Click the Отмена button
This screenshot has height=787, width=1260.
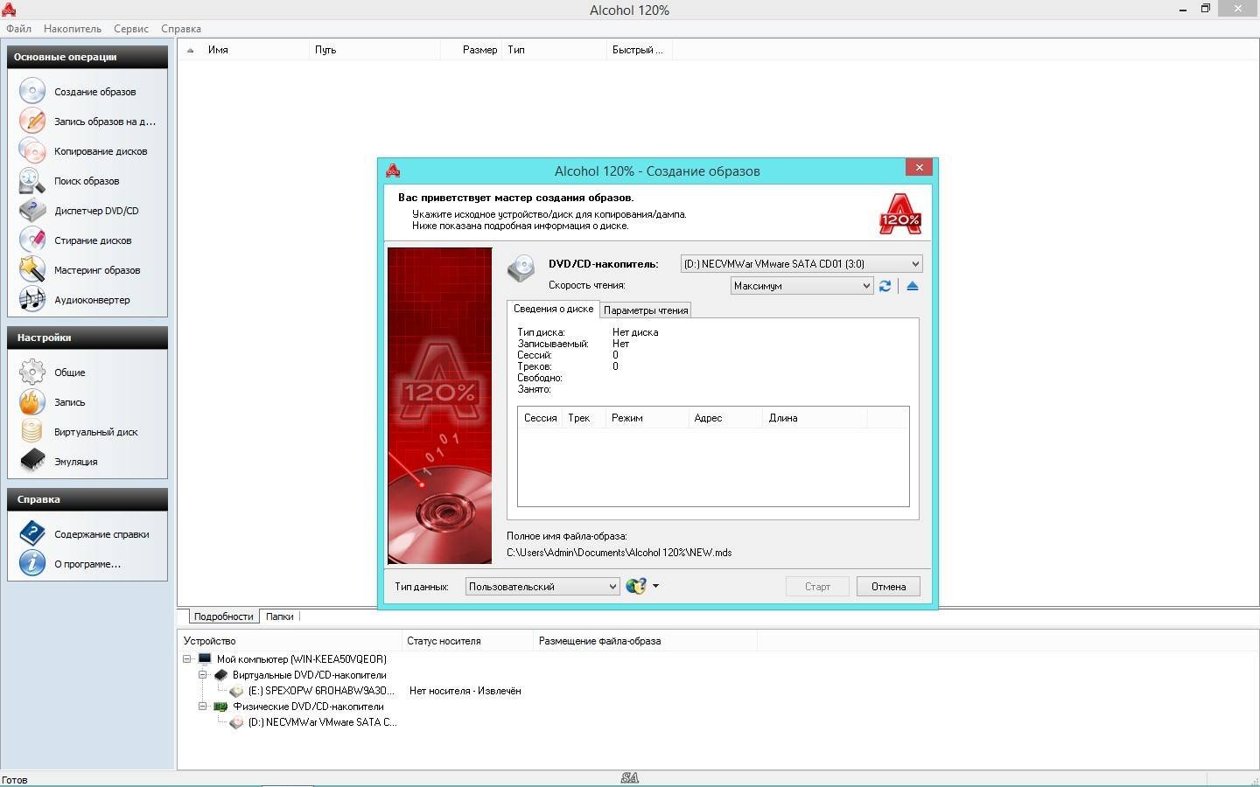[x=888, y=586]
